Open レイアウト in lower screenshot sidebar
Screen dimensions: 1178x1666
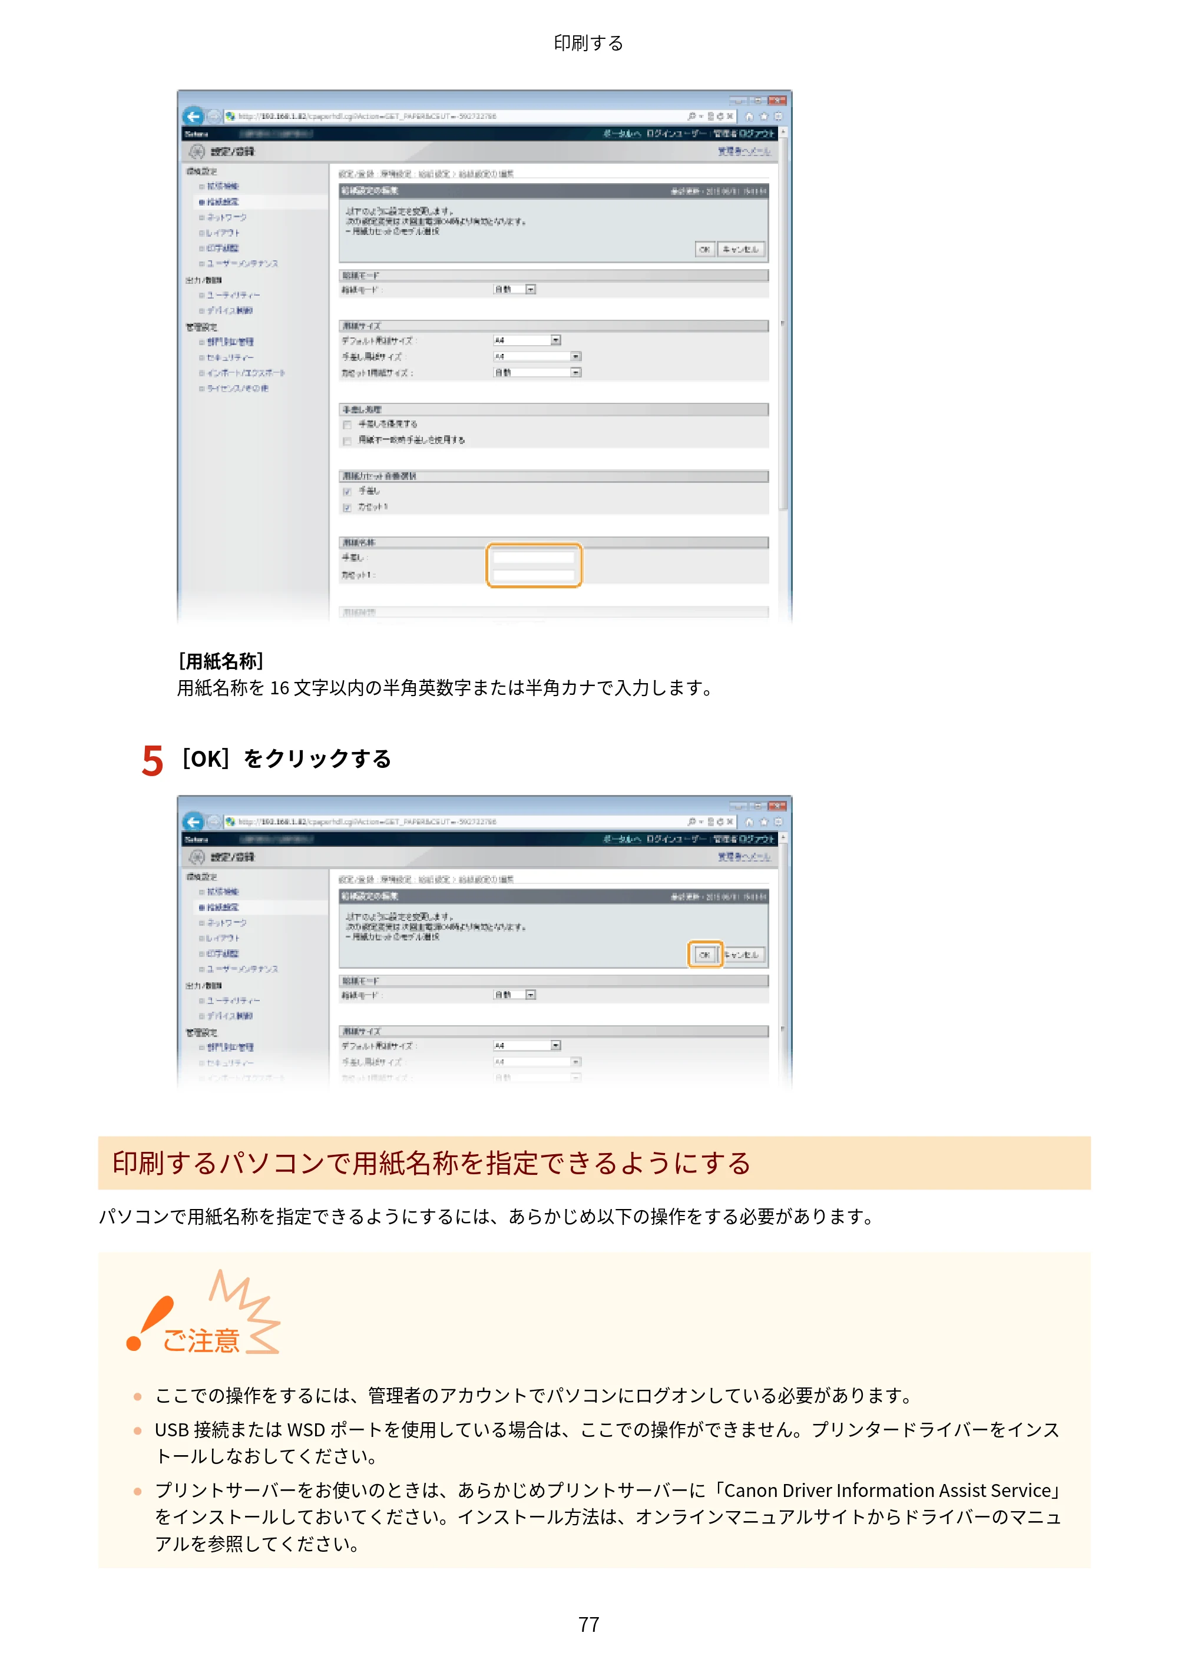click(222, 938)
